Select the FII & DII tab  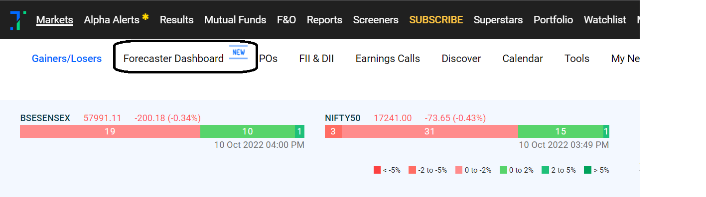pyautogui.click(x=316, y=59)
